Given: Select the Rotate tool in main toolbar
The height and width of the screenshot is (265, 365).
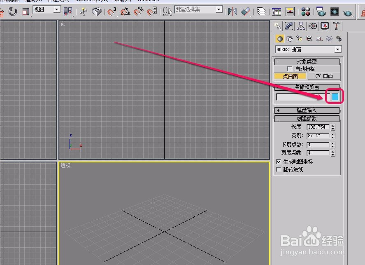Looking at the screenshot, I should point(13,11).
